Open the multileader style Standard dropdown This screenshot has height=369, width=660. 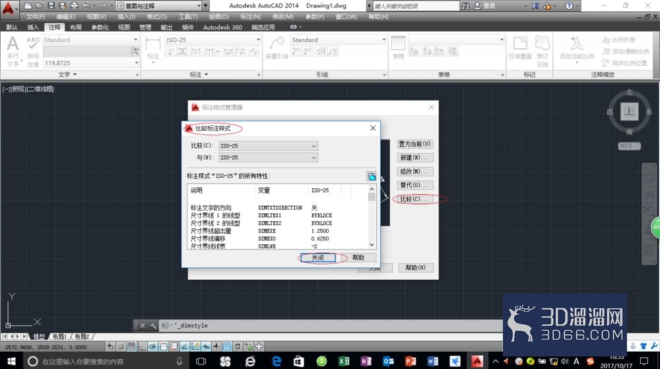coord(339,40)
